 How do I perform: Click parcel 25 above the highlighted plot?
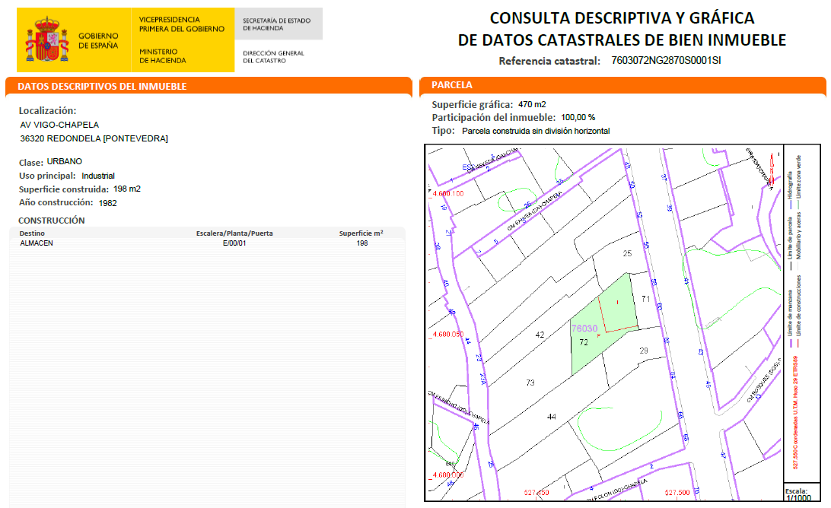click(627, 253)
